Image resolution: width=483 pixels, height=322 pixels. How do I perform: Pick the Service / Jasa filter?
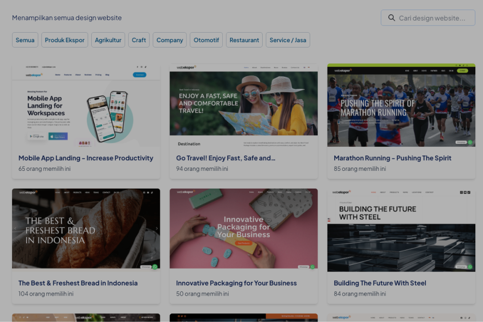click(288, 40)
